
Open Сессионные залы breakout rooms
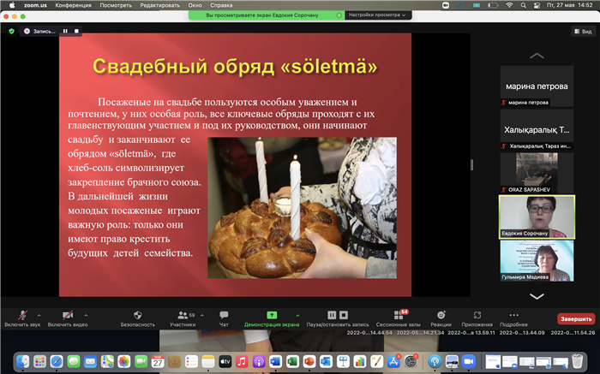pos(399,318)
